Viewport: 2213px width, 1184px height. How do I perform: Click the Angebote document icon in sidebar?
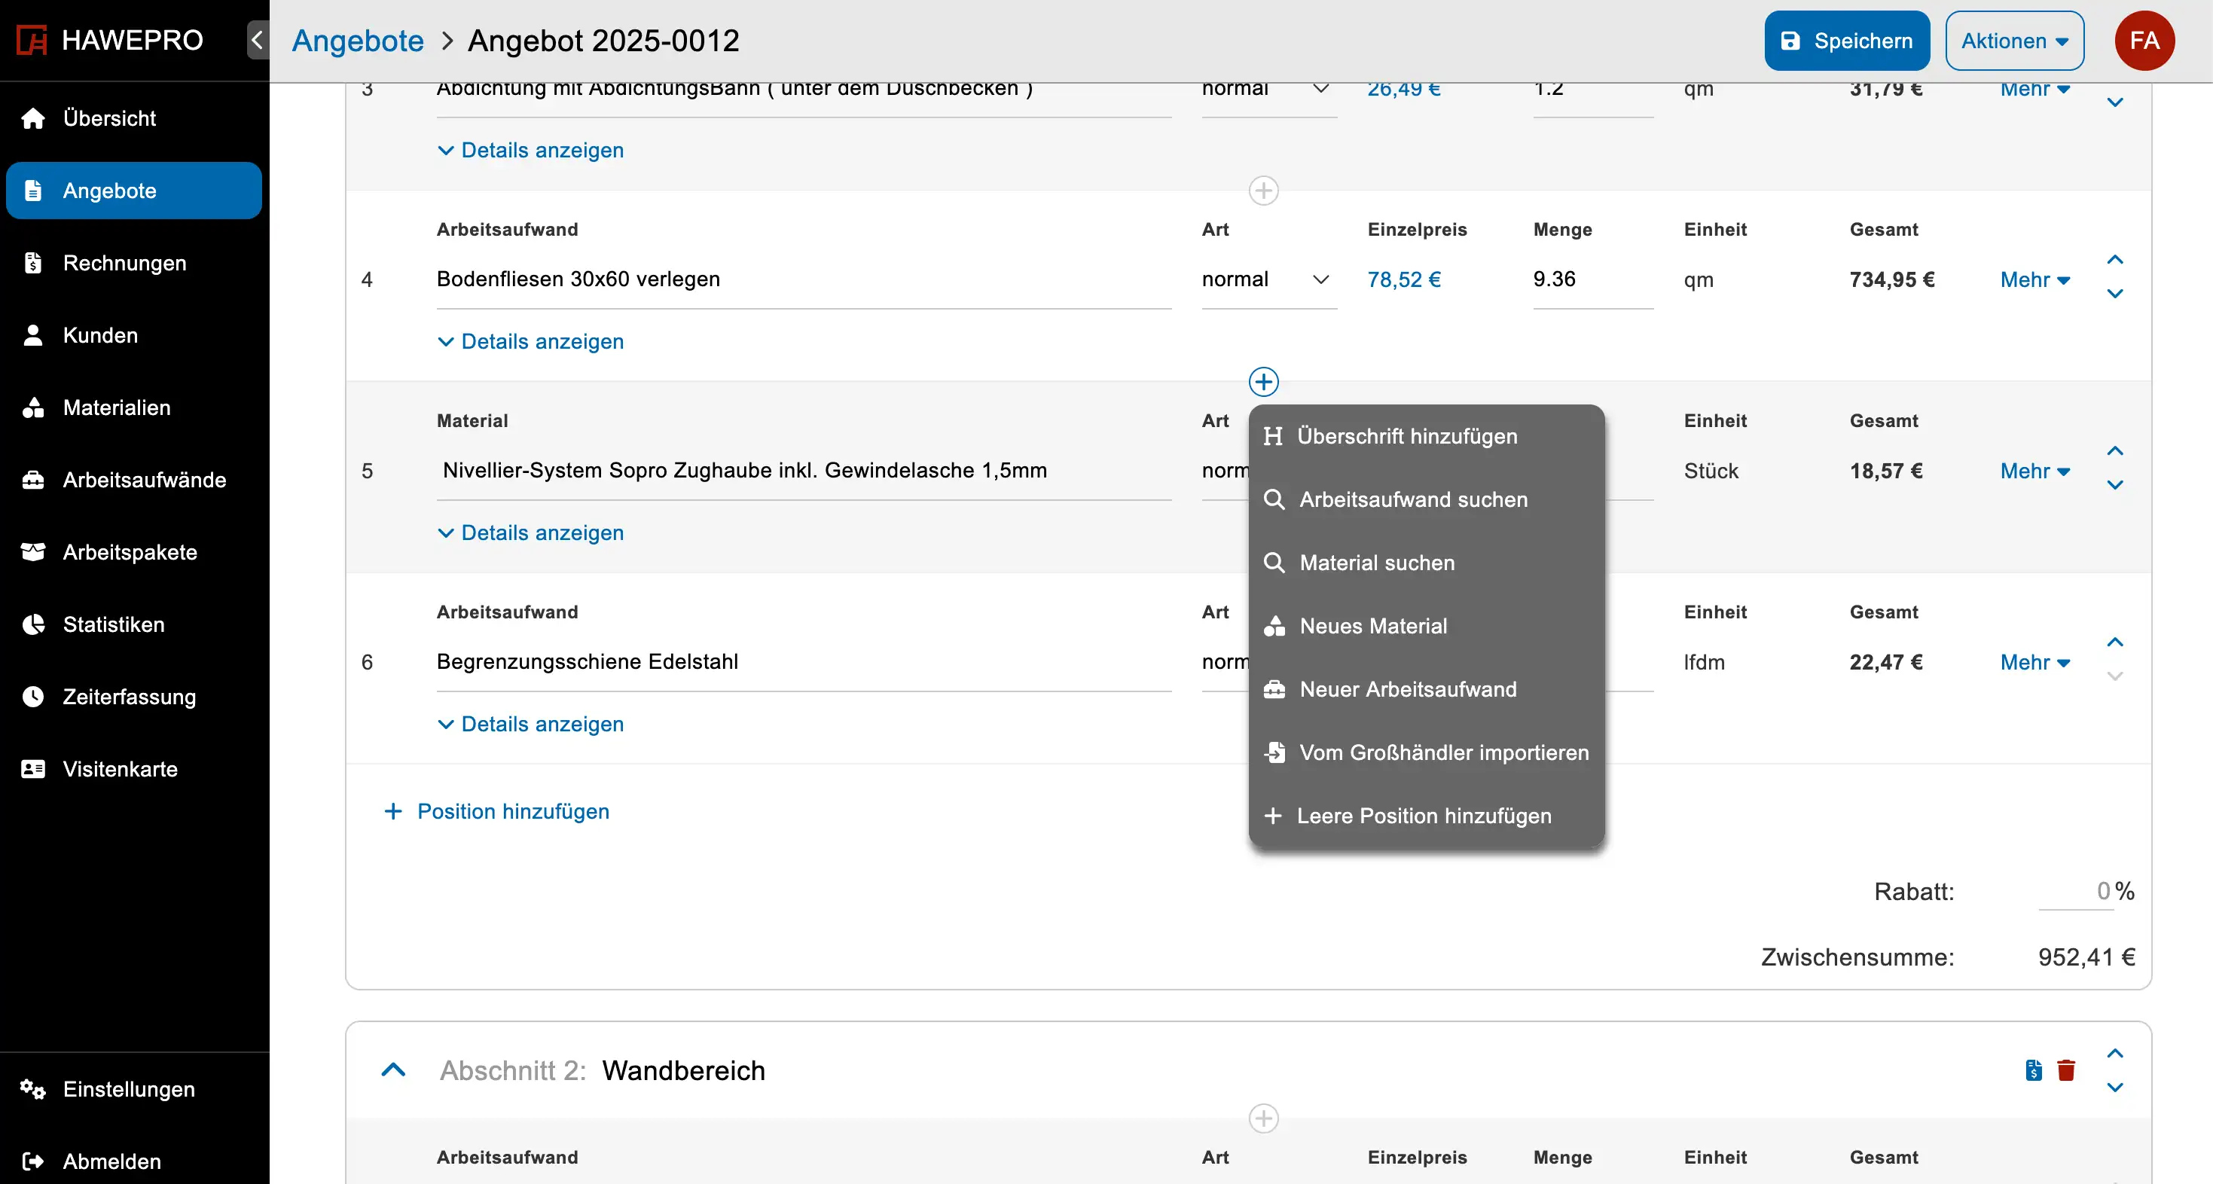33,191
